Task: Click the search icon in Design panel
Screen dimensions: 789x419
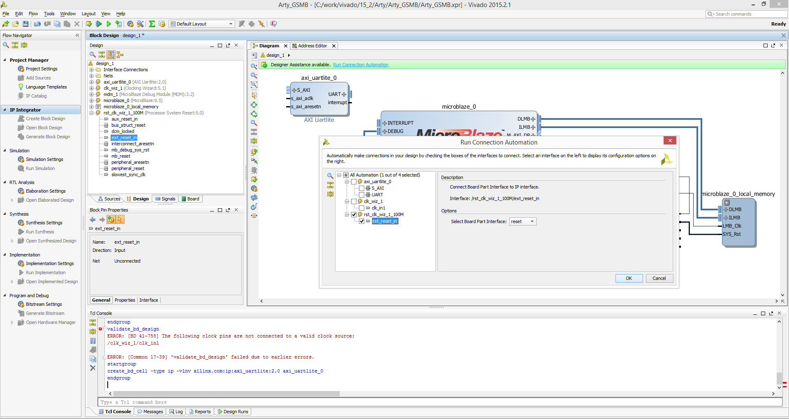Action: (93, 54)
